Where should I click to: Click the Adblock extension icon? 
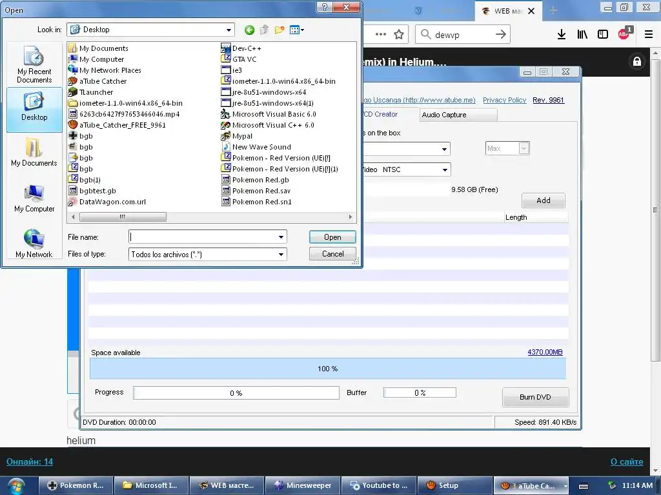625,34
